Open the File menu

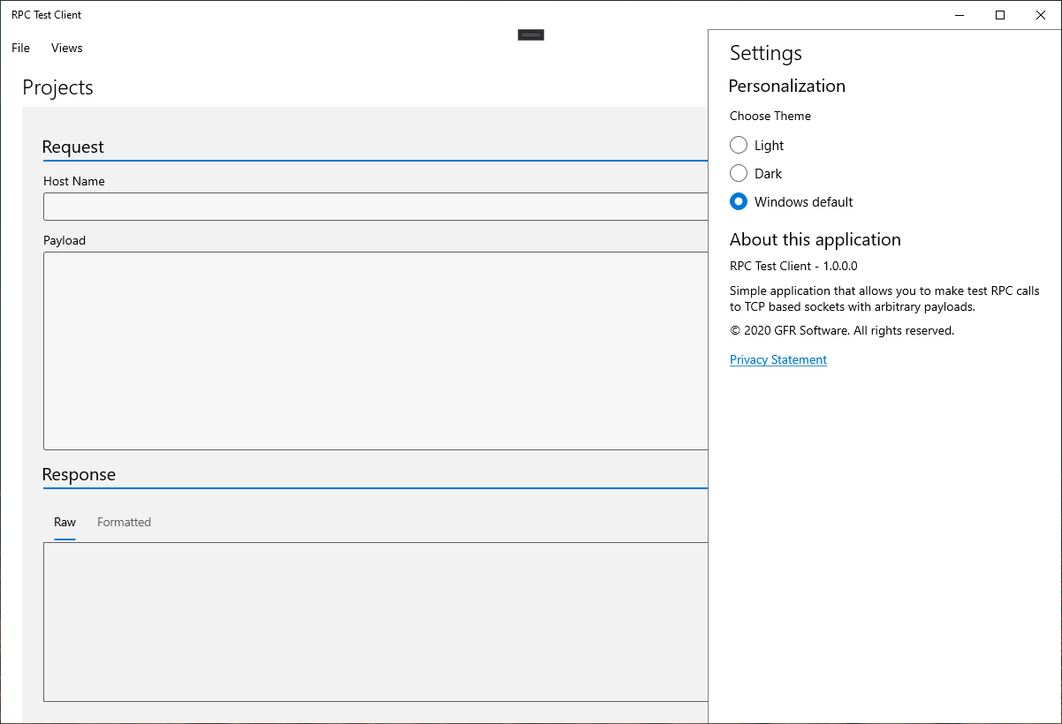pyautogui.click(x=20, y=48)
